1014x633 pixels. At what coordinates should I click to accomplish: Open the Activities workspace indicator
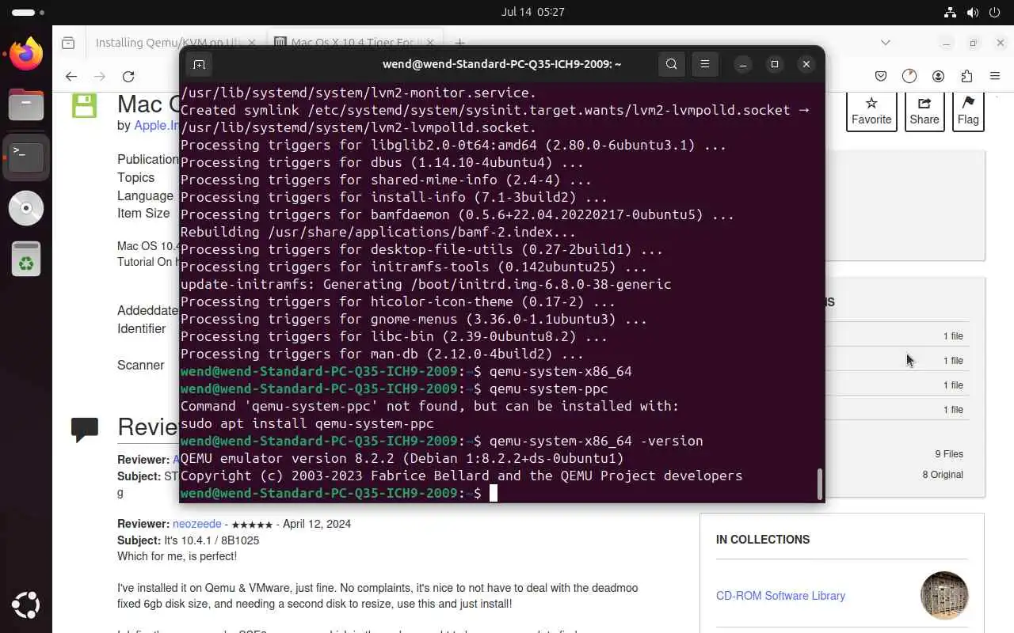29,13
